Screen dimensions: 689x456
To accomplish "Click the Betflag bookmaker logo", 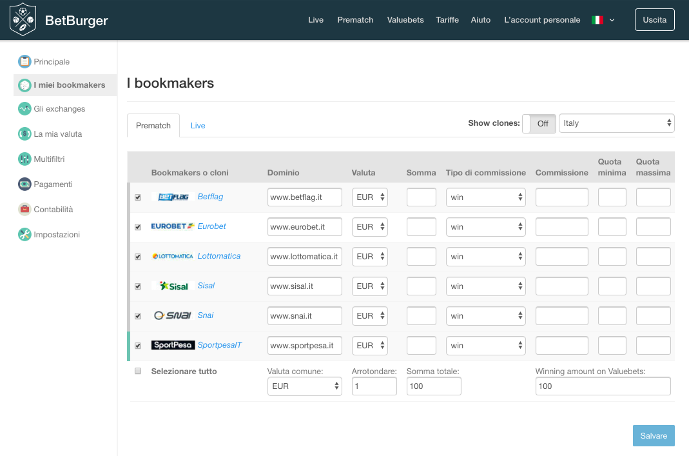I will tap(173, 197).
